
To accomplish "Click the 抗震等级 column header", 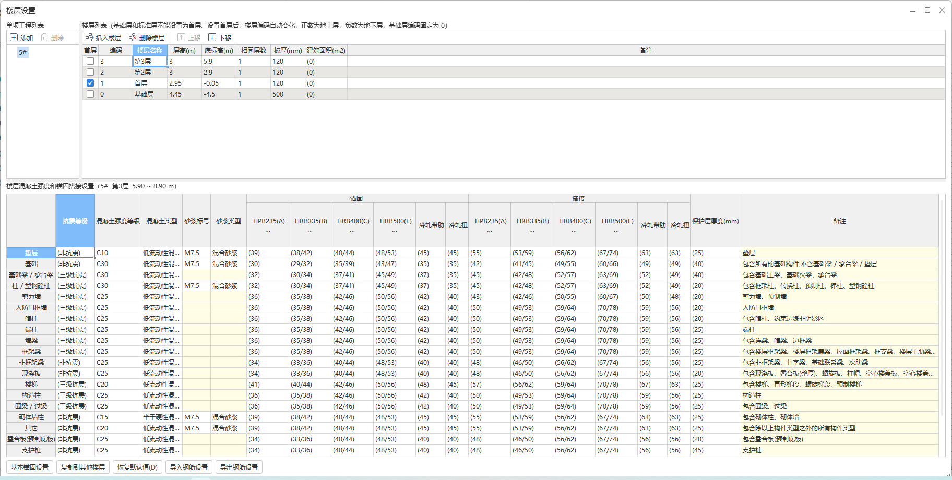I will click(75, 221).
